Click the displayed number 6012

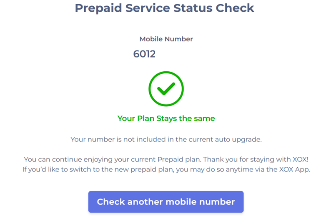[144, 54]
